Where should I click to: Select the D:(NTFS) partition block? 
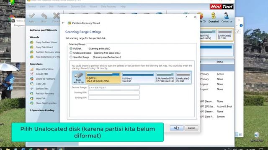(x=103, y=78)
